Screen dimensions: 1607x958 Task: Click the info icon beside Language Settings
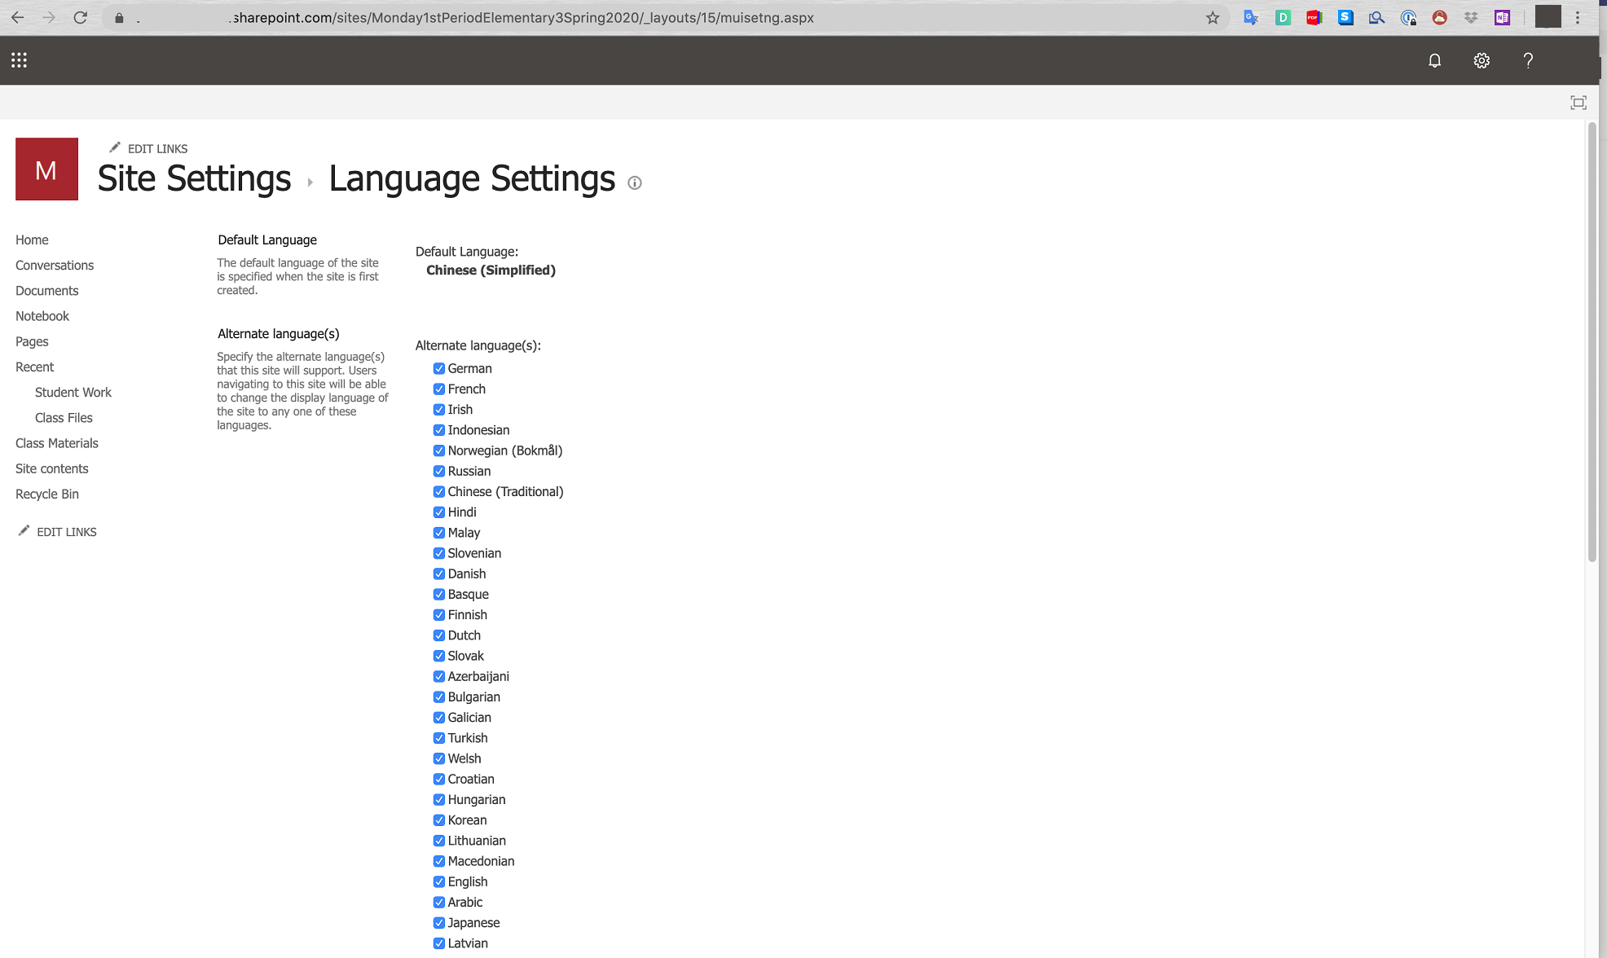coord(635,183)
